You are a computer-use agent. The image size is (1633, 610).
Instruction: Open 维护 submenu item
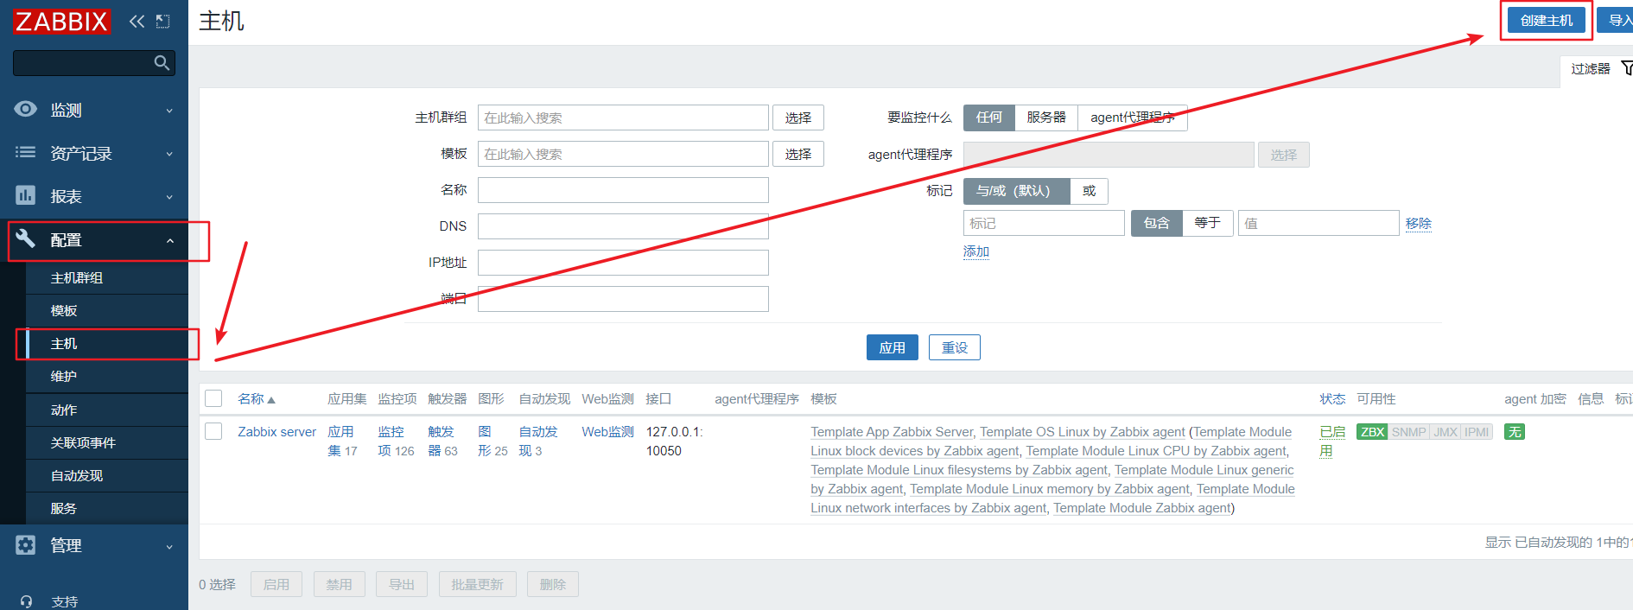point(107,376)
